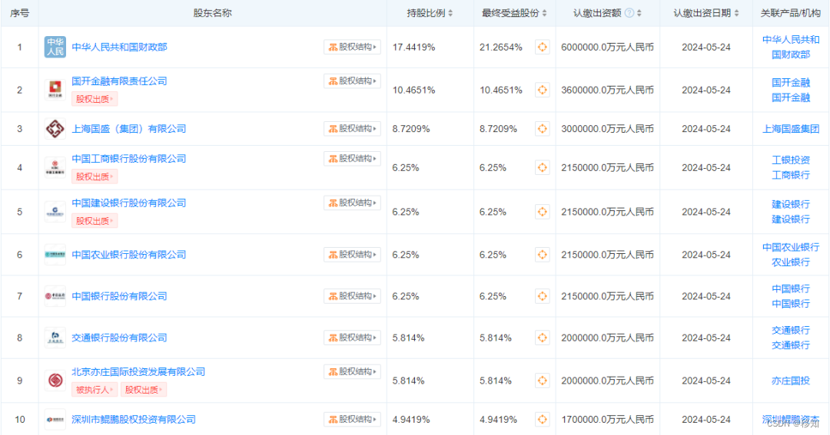Click beneficial share target icon for 农业银行 row
830x435 pixels.
pyautogui.click(x=542, y=255)
